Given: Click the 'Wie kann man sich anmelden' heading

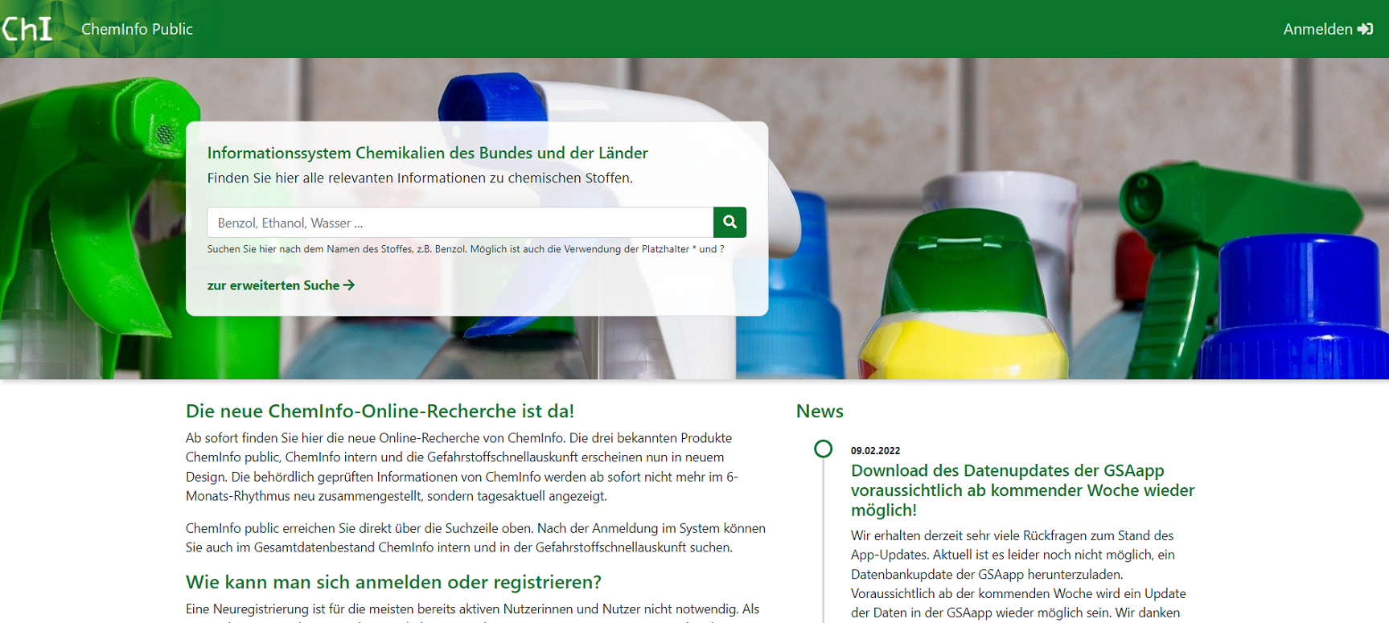Looking at the screenshot, I should click(x=393, y=582).
